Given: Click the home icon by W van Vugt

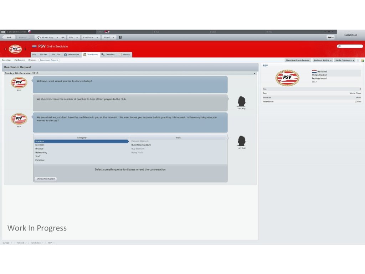Looking at the screenshot, I should click(x=38, y=37).
